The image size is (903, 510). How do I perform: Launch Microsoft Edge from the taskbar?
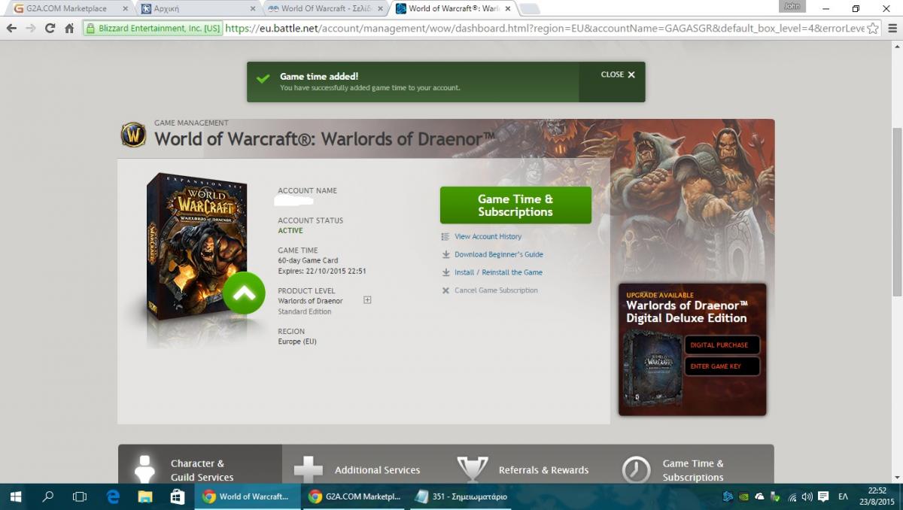[x=113, y=496]
